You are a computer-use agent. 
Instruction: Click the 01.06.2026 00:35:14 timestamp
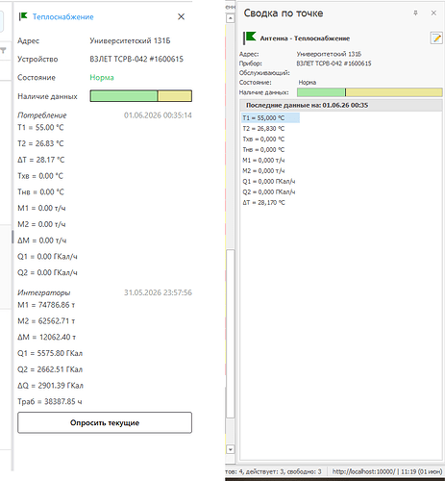coord(158,115)
